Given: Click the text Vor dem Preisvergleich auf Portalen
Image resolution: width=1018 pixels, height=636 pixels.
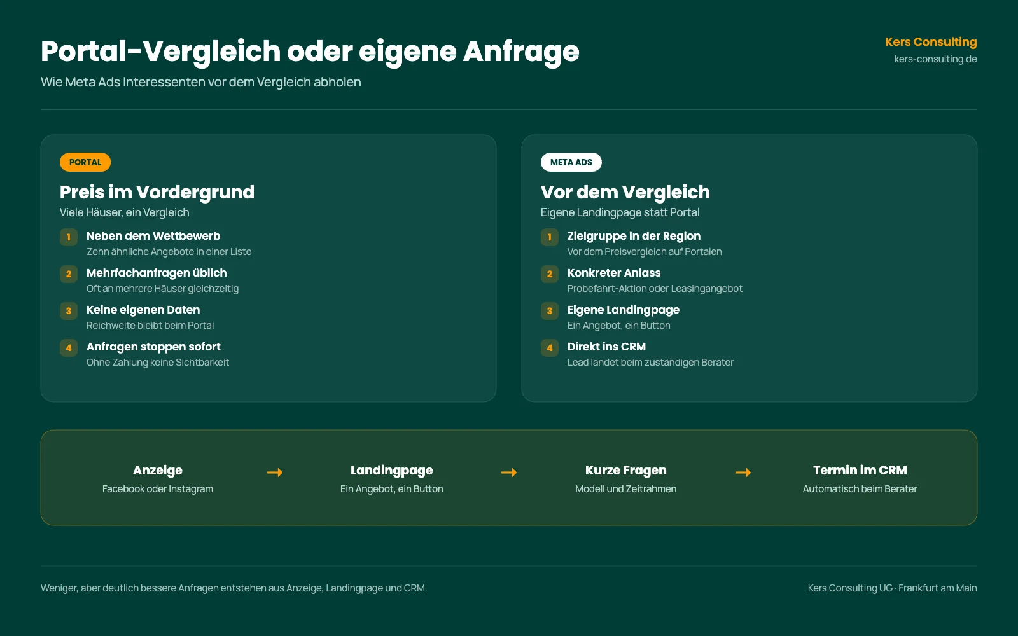Looking at the screenshot, I should pos(645,252).
